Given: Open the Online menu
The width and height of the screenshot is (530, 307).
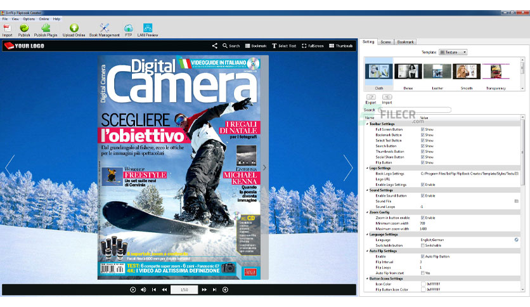Looking at the screenshot, I should point(44,19).
